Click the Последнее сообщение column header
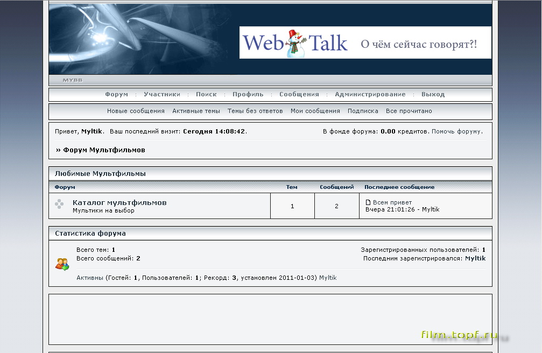This screenshot has height=353, width=542. [x=399, y=187]
